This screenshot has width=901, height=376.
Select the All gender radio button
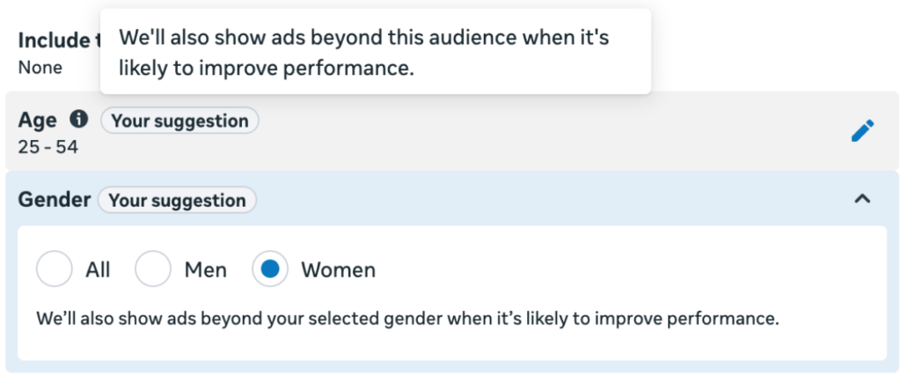[54, 269]
